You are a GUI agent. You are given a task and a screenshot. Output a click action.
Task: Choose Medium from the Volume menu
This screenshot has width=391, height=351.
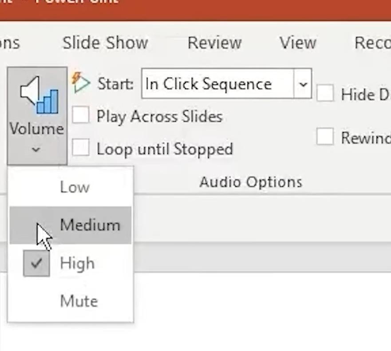[90, 225]
